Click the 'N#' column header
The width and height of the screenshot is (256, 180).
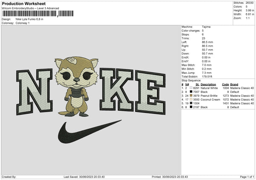(x=187, y=84)
